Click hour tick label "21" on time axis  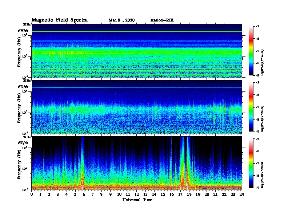(x=215, y=194)
